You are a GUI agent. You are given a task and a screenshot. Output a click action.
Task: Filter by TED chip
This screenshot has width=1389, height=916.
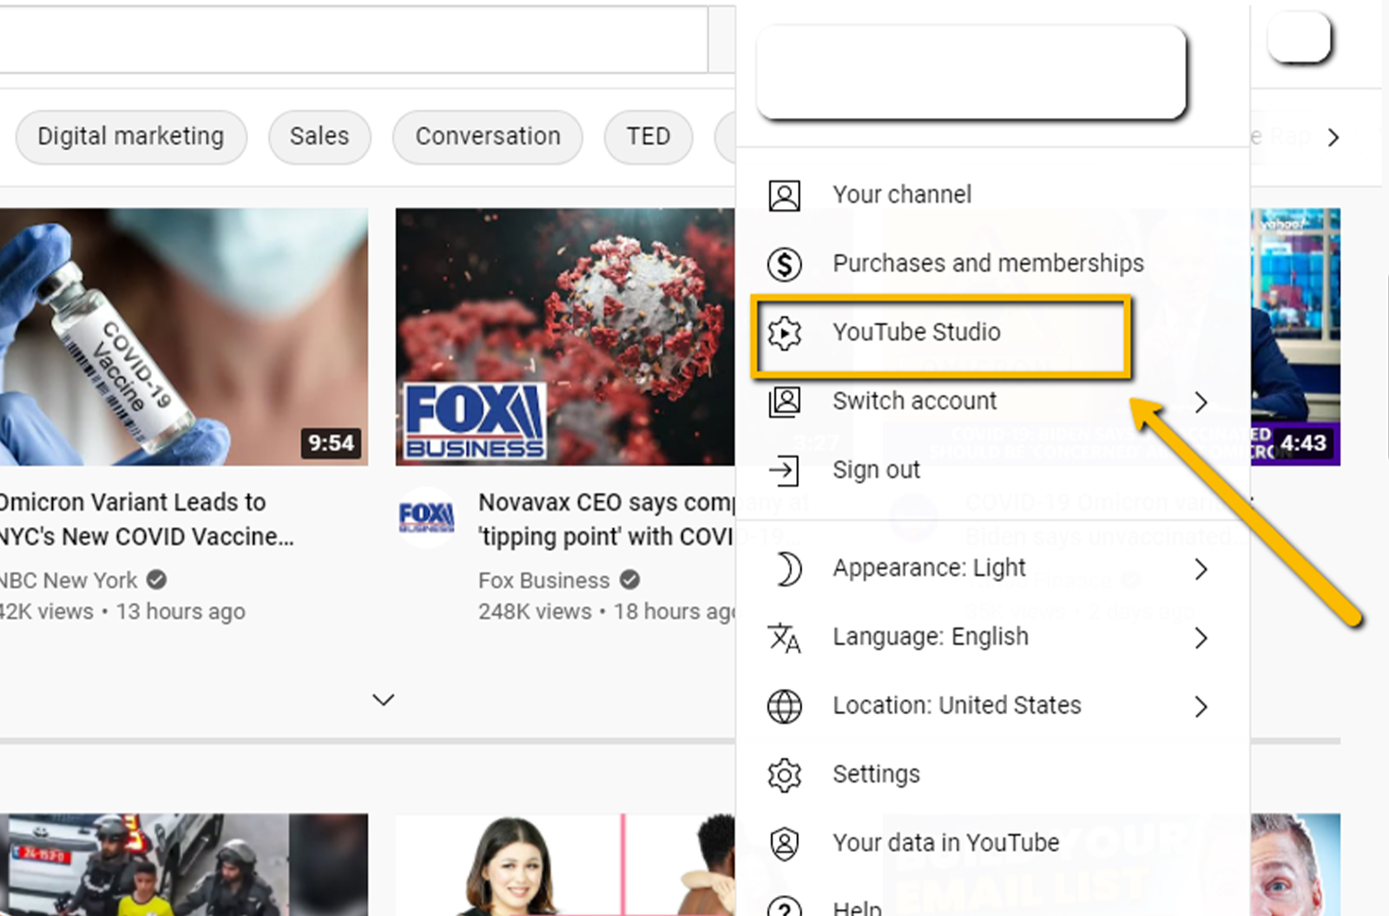(x=648, y=136)
